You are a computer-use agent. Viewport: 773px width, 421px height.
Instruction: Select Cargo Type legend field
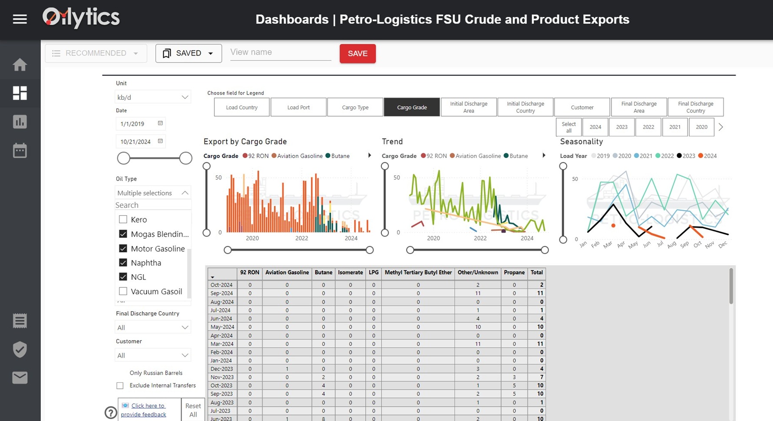[x=355, y=107]
